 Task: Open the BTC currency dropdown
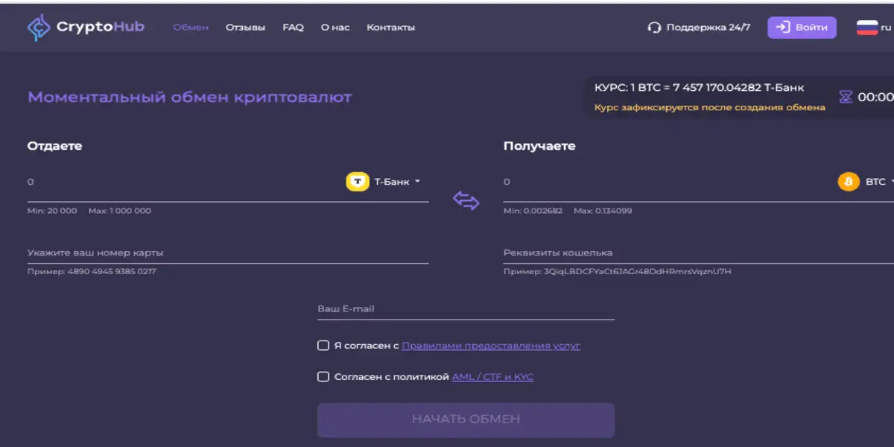pos(875,181)
